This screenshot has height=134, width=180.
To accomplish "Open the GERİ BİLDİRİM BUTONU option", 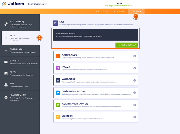I will 95,93.
